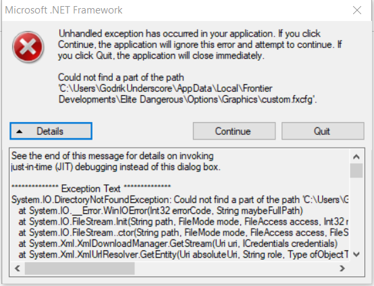Click the down arrow of vertical scrollbar
Screen dimensions: 374x286
point(356,254)
